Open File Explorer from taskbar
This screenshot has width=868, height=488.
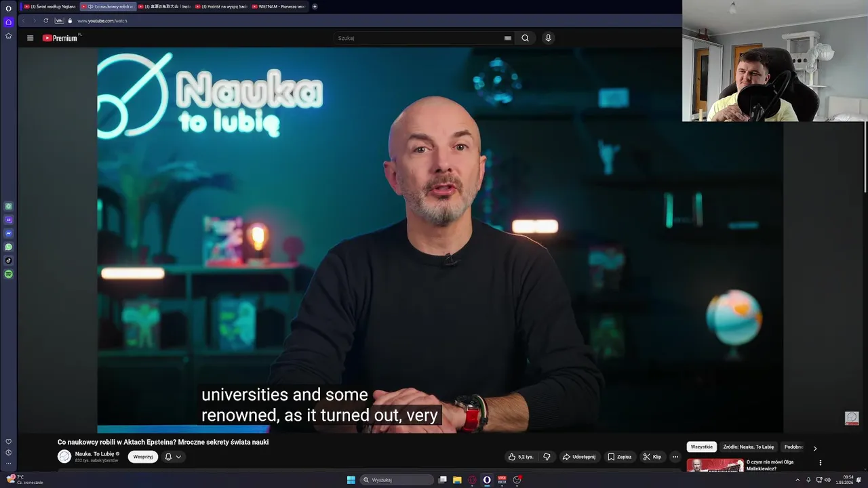[457, 480]
